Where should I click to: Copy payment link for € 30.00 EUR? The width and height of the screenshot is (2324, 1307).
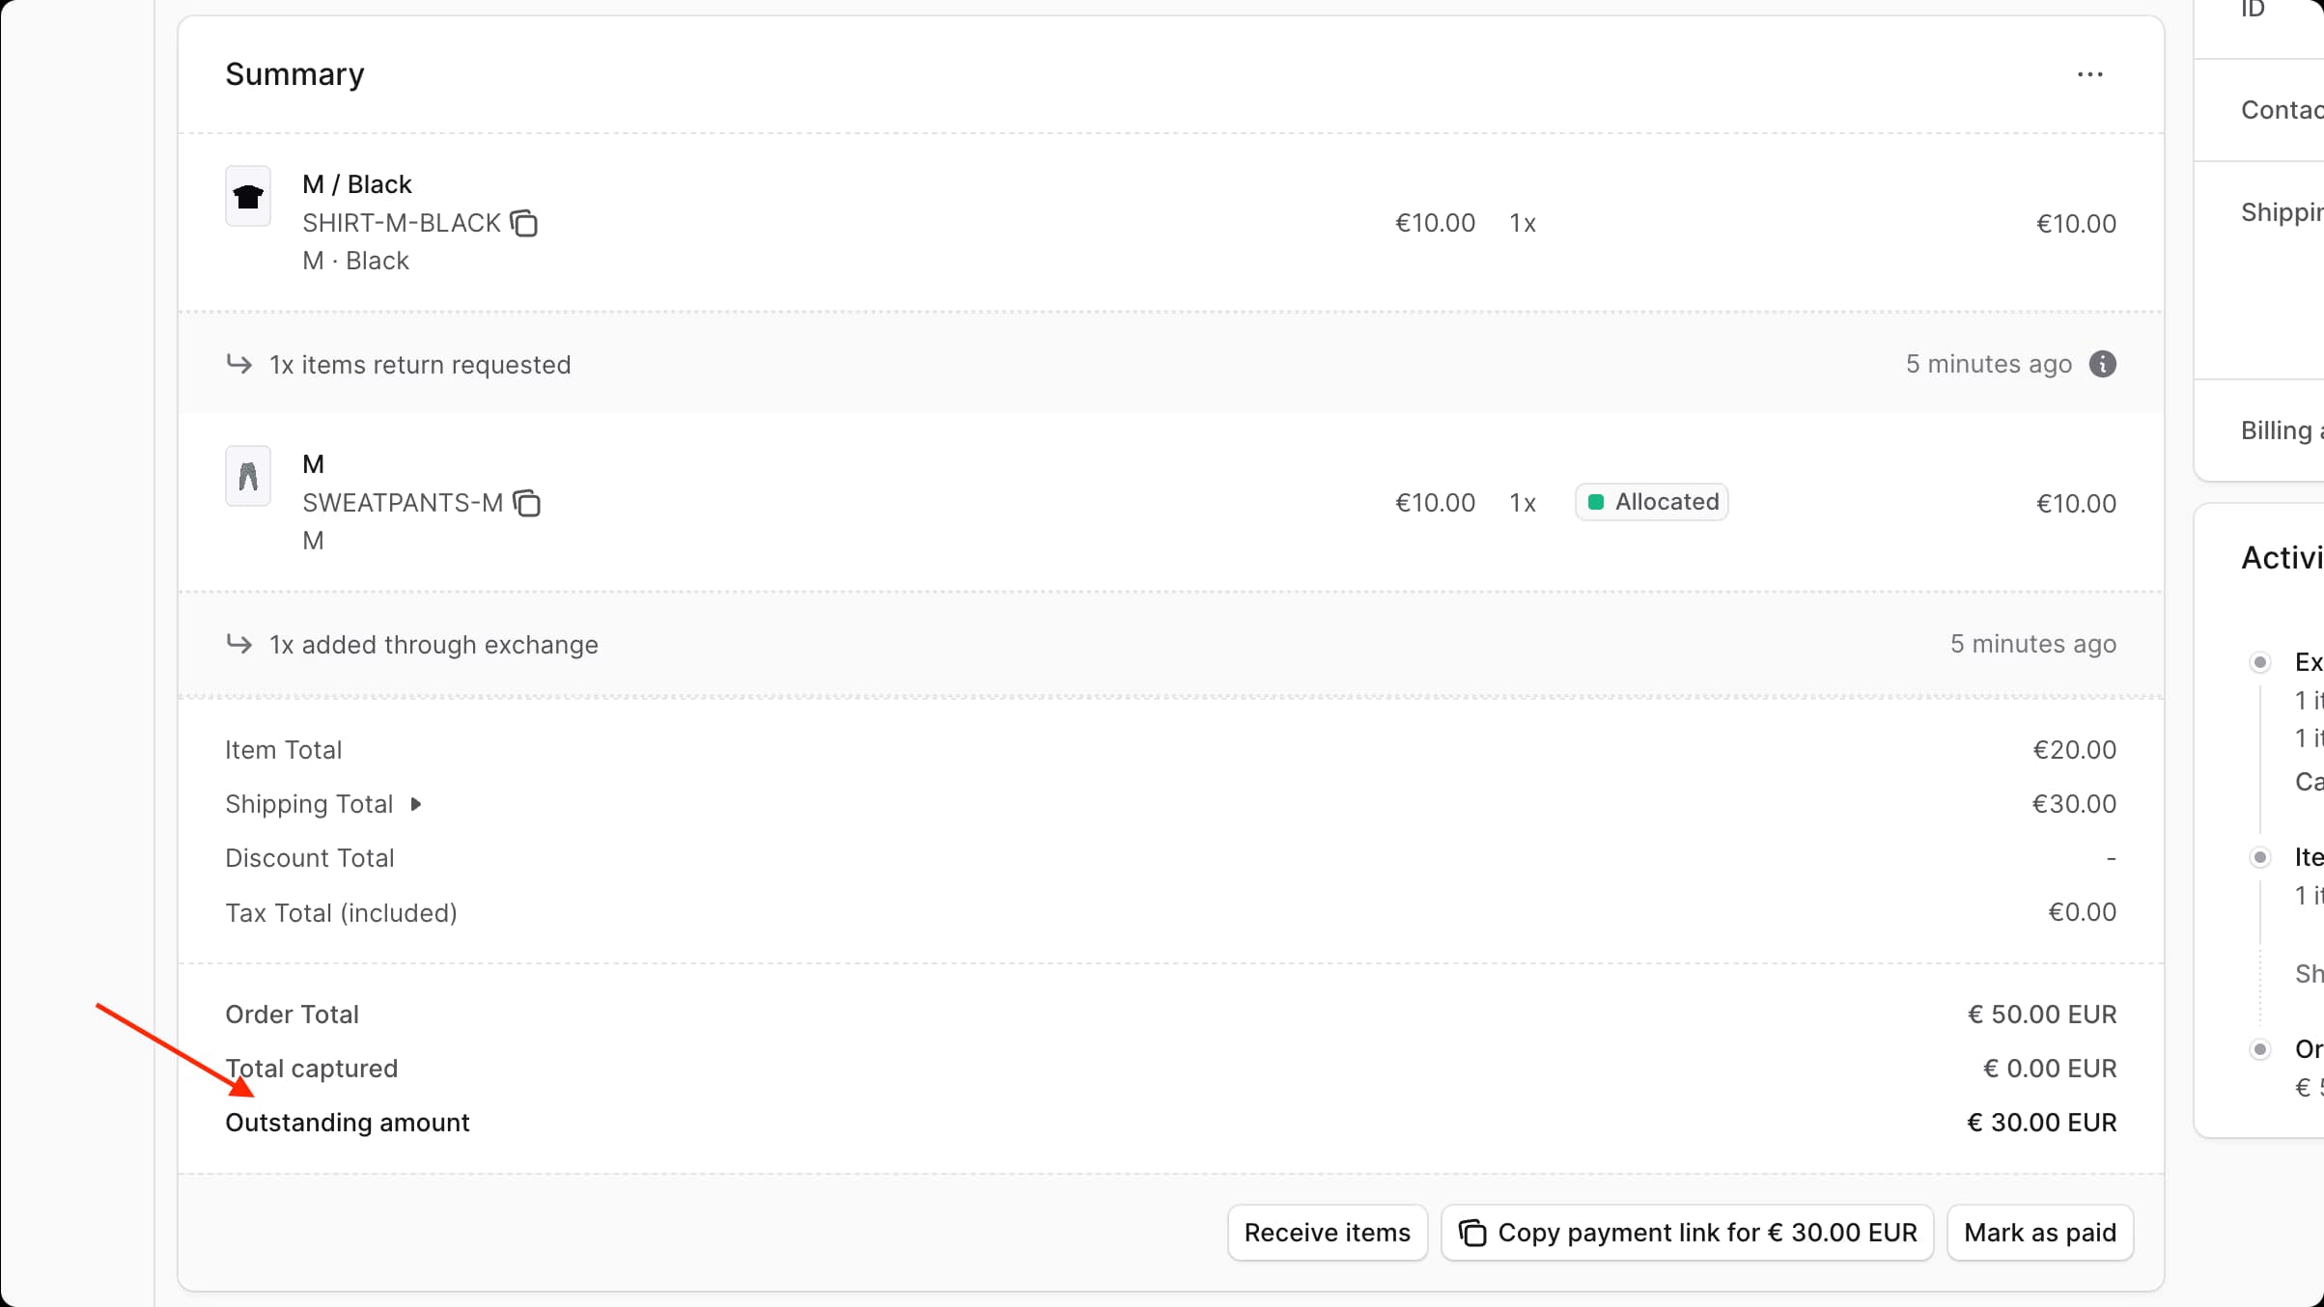[1687, 1233]
